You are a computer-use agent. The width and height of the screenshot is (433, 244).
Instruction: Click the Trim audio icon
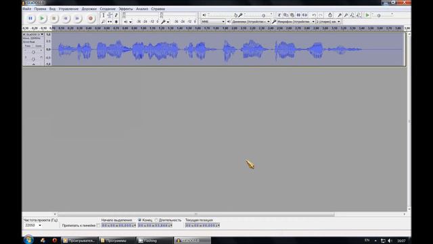298,15
